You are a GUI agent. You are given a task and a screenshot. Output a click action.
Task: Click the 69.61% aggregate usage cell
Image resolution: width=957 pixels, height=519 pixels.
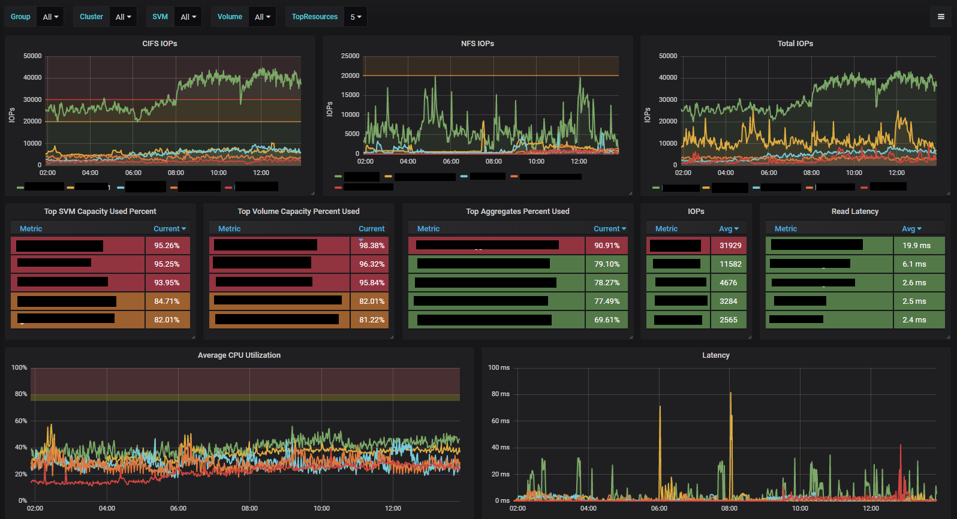click(607, 320)
